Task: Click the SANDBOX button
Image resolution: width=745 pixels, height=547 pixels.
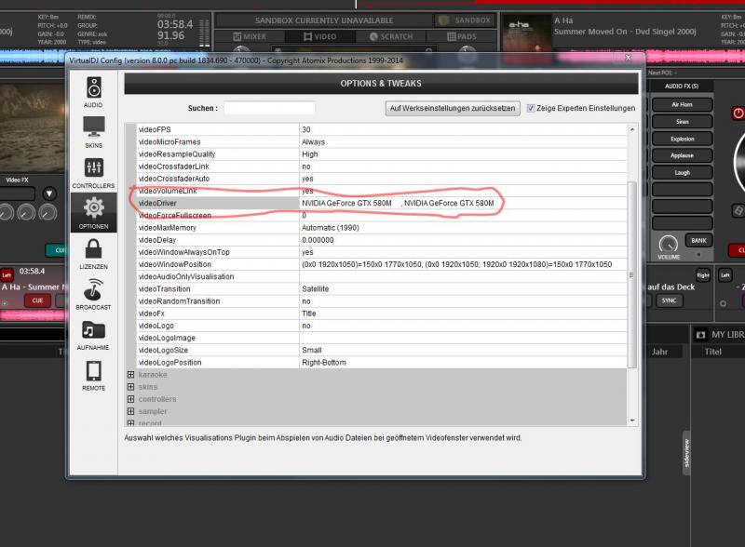Action: [465, 20]
